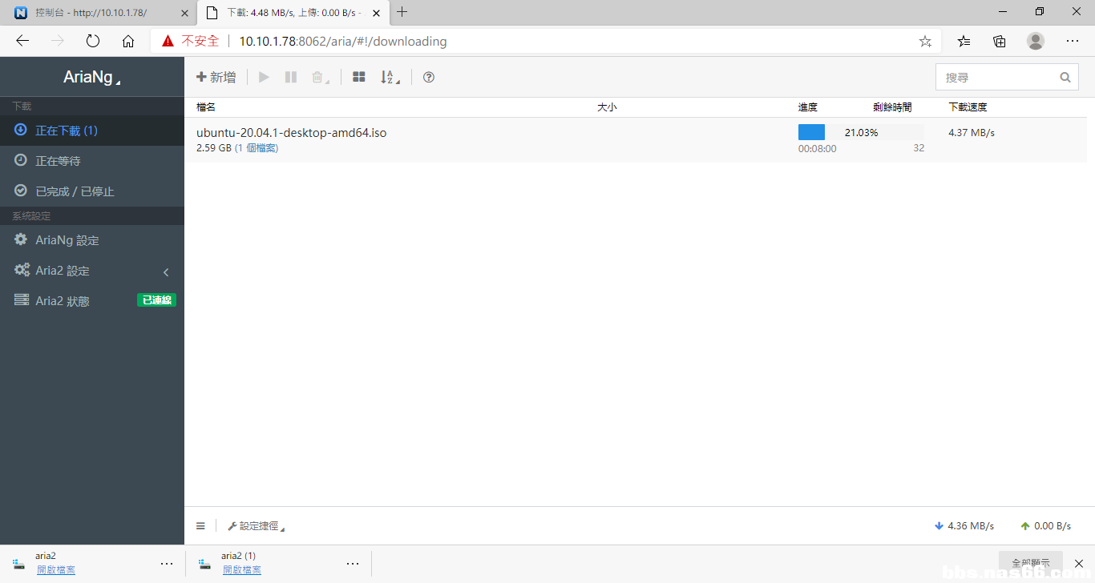Viewport: 1095px width, 583px height.
Task: Click the 新增 add task button
Action: point(216,77)
